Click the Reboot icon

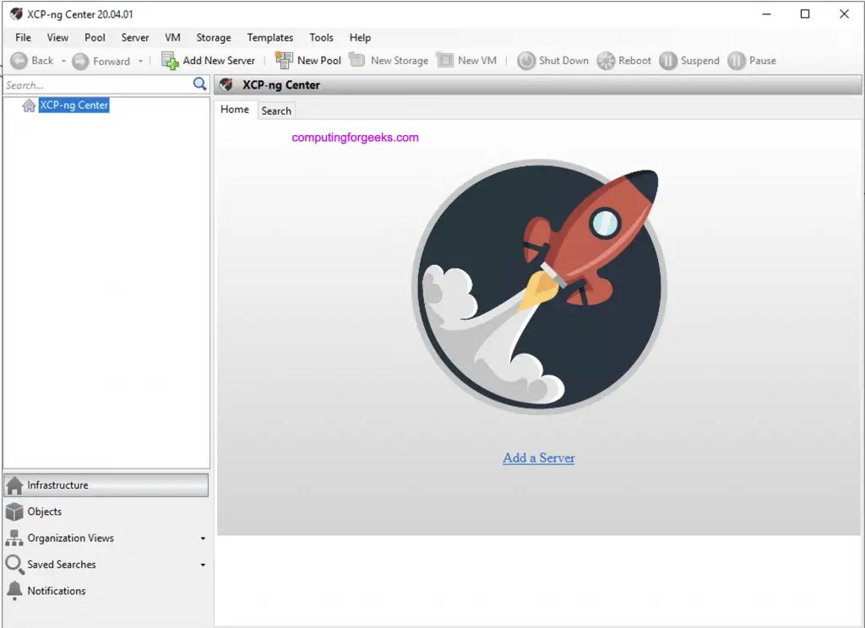point(606,61)
